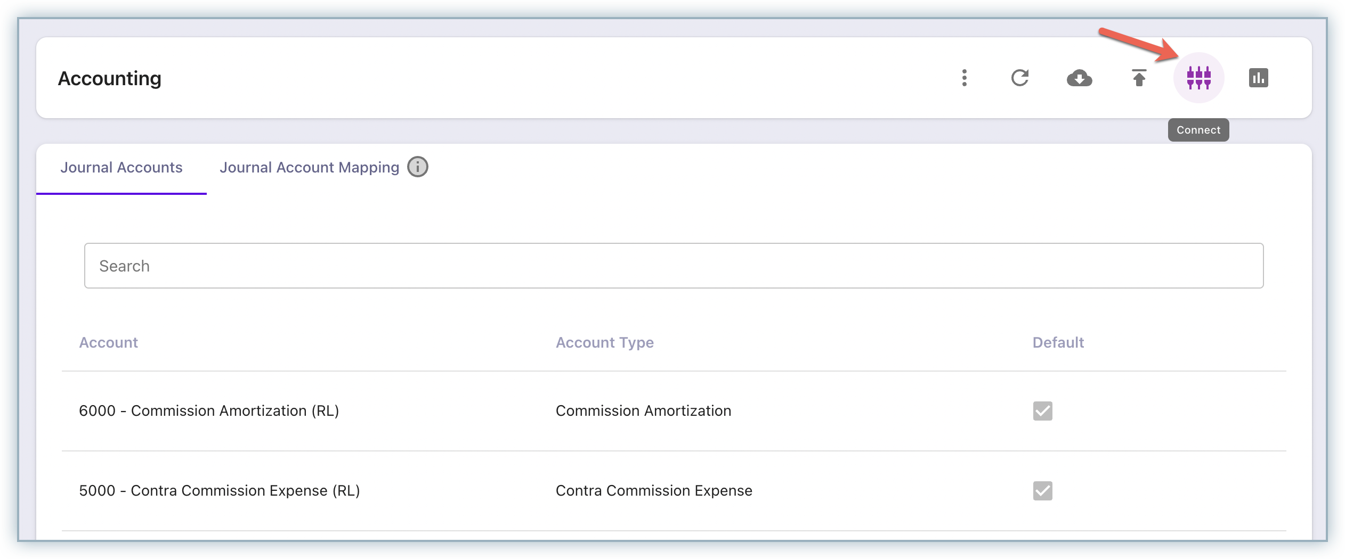Switch to the Journal Account Mapping tab
This screenshot has height=559, width=1345.
click(309, 167)
